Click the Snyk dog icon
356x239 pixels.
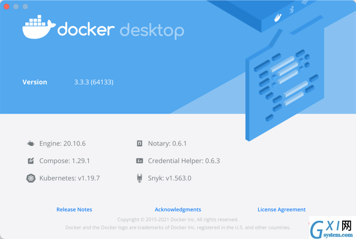pyautogui.click(x=139, y=178)
